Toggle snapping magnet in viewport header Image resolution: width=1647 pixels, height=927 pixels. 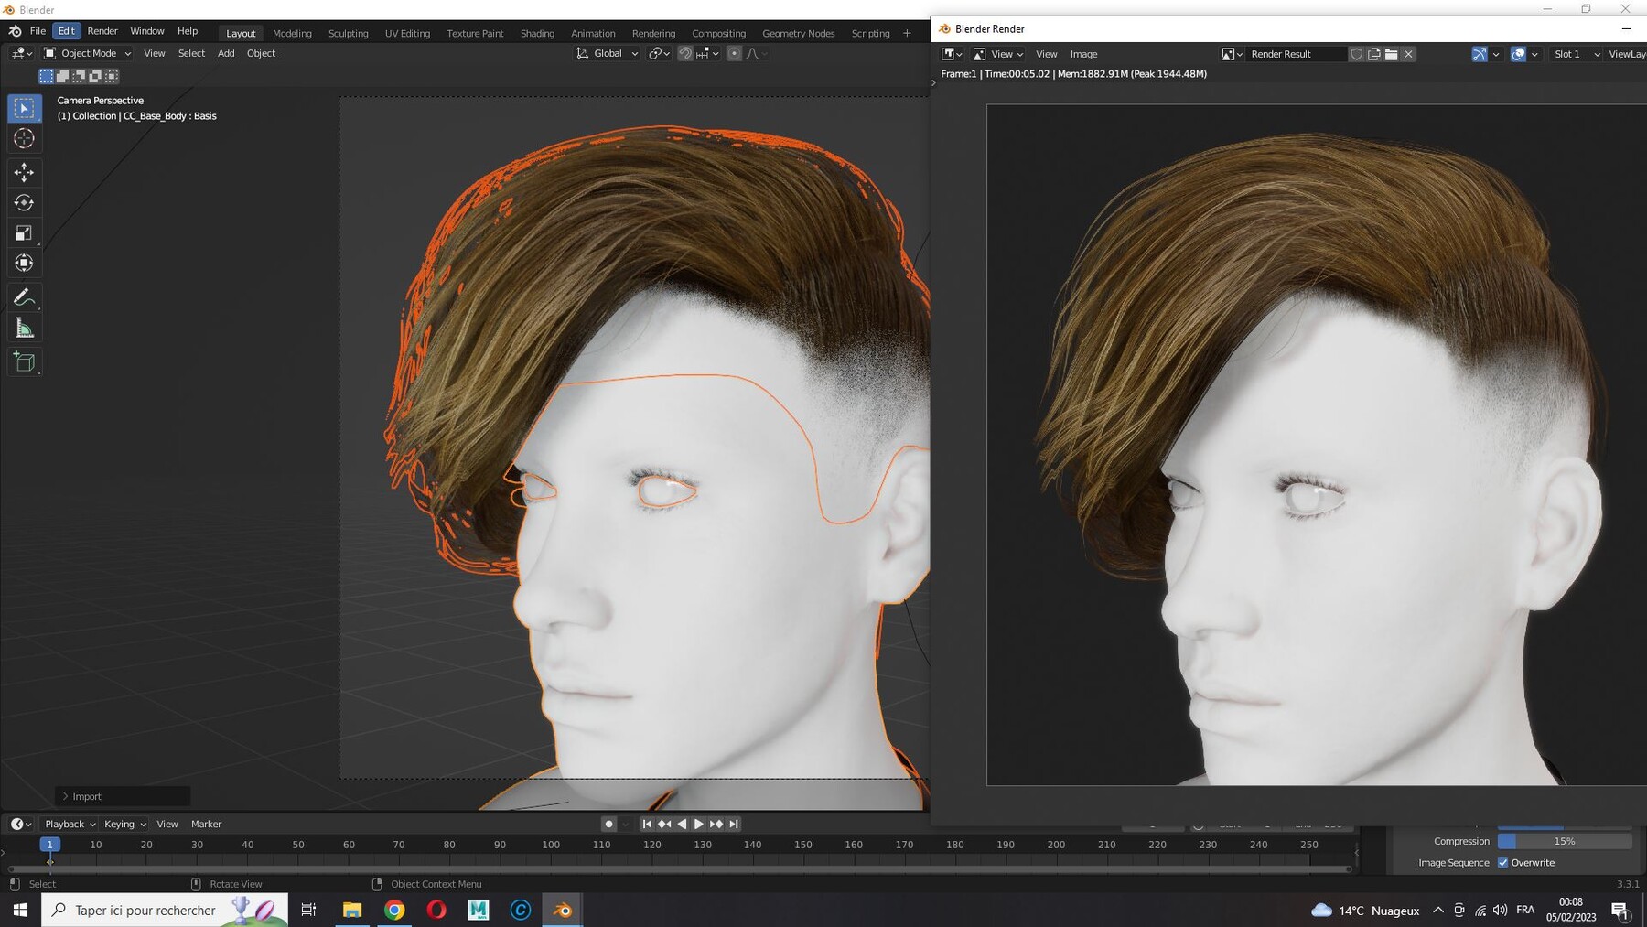684,54
